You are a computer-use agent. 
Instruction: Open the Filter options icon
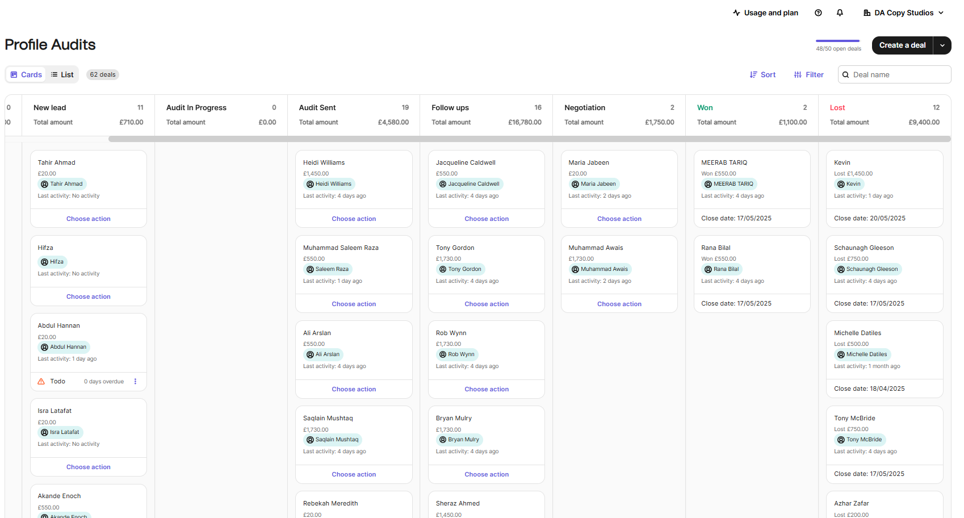point(798,75)
